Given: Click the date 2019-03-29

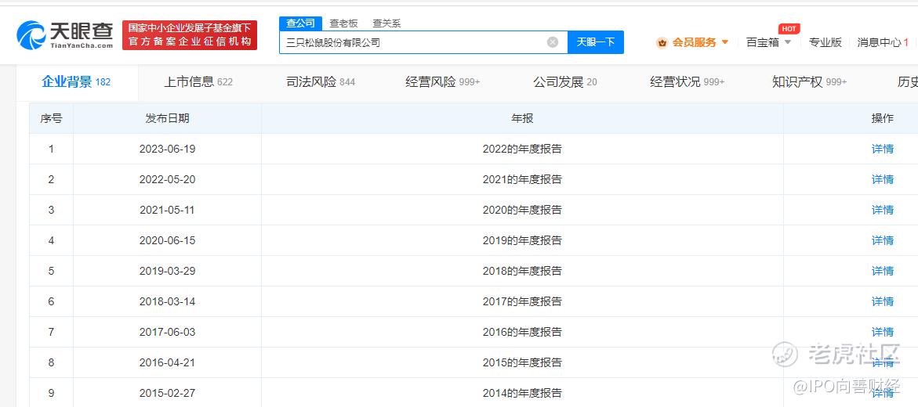Looking at the screenshot, I should point(168,271).
